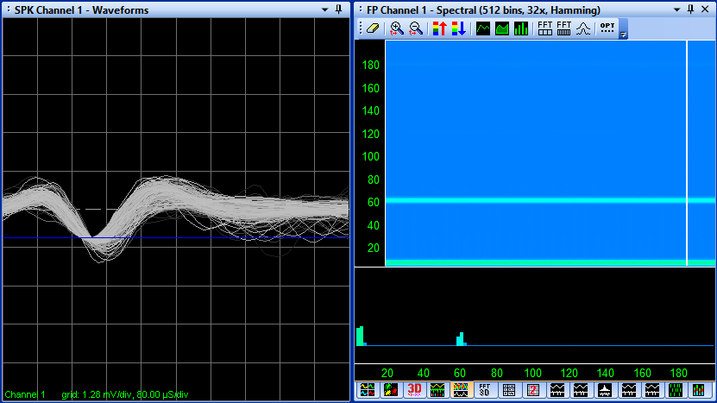Open SPK Channel 1 panel dropdown menu
The image size is (717, 403).
(324, 9)
